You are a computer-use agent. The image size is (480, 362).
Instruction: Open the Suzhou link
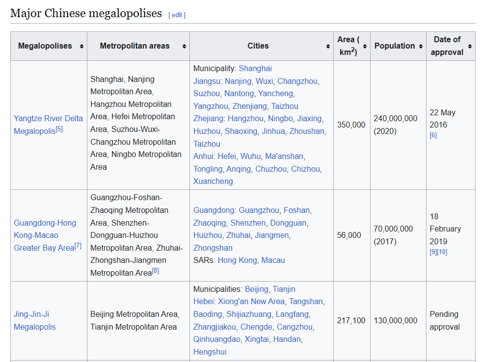coord(206,93)
